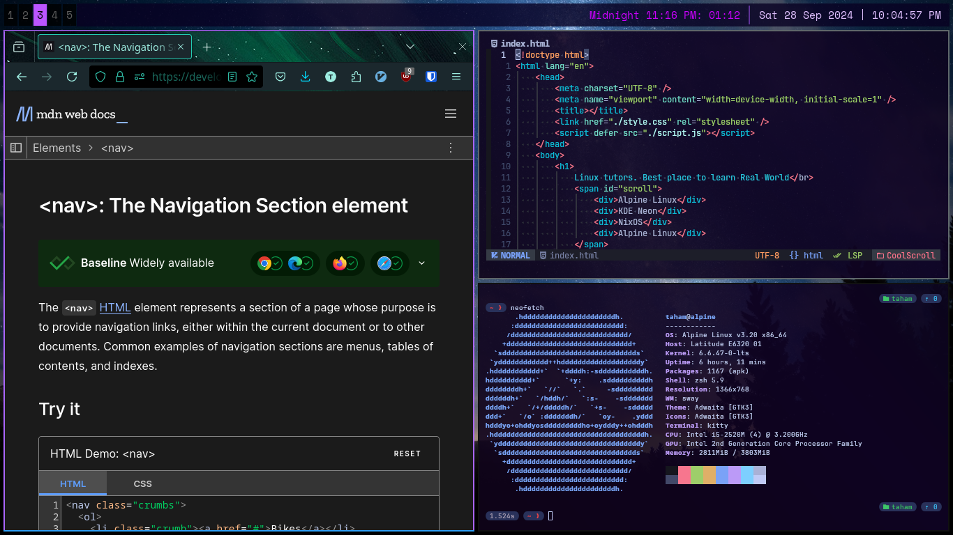Screen dimensions: 953x535
Task: Click OS: Alpine Linux line in neofetch
Action: 726,335
